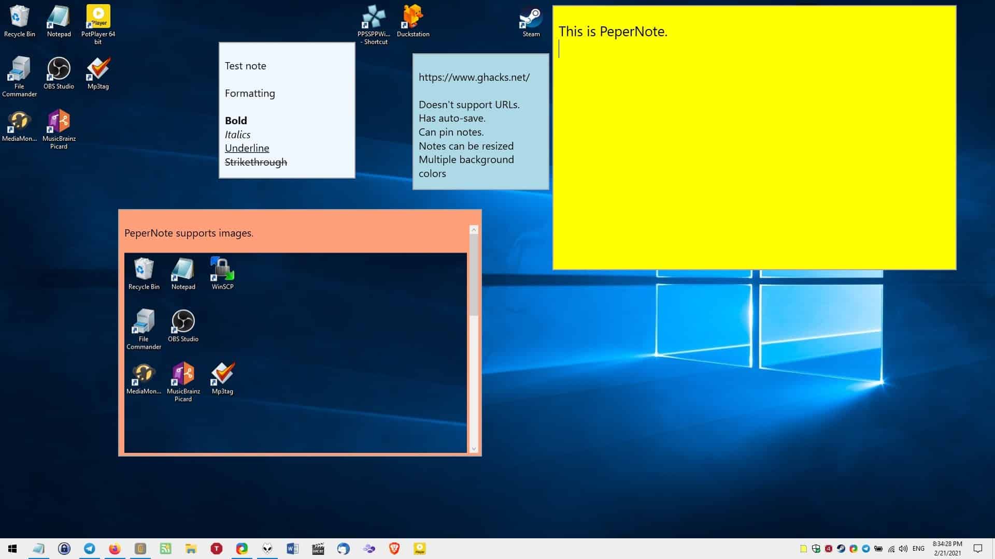Click the ghacks.net URL link
The width and height of the screenshot is (995, 559).
474,77
